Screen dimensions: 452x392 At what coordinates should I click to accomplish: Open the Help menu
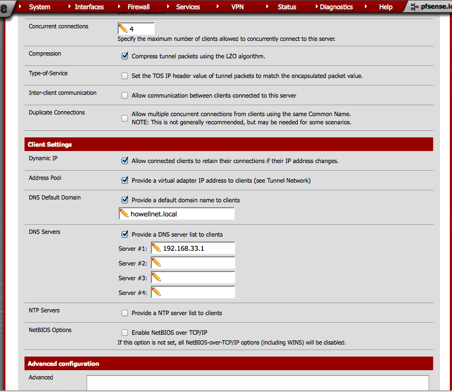[386, 7]
